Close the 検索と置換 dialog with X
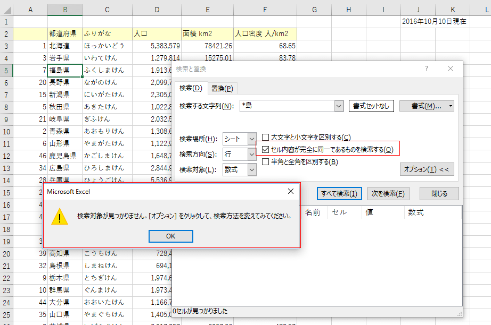The height and width of the screenshot is (325, 491). point(451,69)
